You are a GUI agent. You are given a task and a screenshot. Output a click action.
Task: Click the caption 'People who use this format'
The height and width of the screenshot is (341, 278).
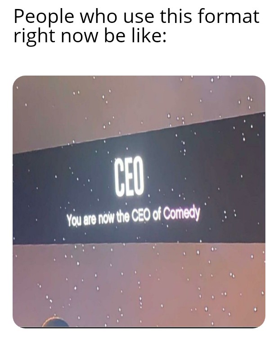tap(136, 17)
